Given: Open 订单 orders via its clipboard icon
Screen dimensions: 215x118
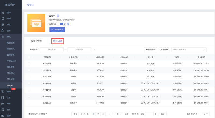Looking at the screenshot, I should pyautogui.click(x=3, y=31).
